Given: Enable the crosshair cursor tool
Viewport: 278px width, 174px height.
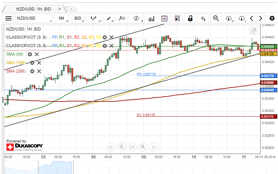Looking at the screenshot, I should tap(203, 18).
